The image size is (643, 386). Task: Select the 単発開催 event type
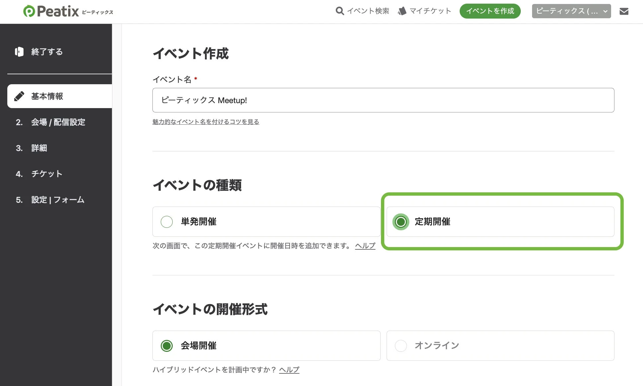coord(166,222)
